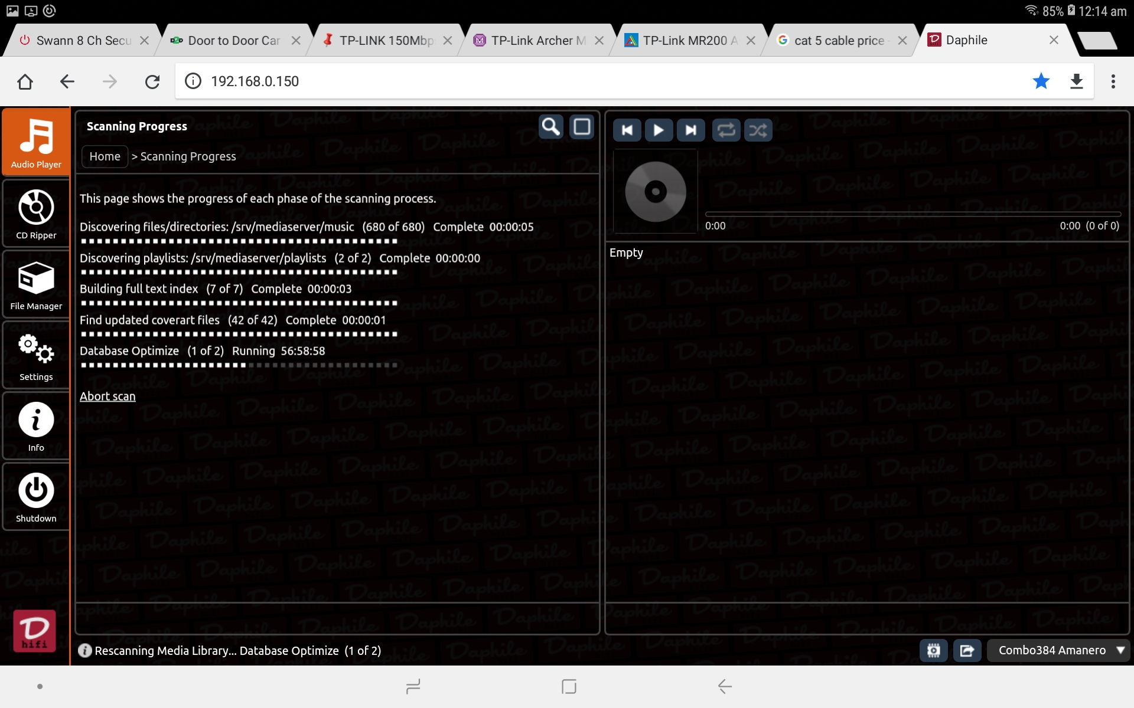Screen dimensions: 1134x708
Task: Seek on the playback progress bar
Action: click(913, 214)
